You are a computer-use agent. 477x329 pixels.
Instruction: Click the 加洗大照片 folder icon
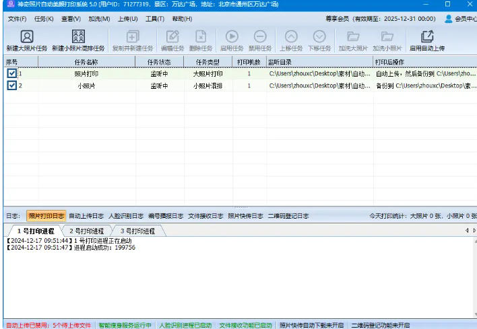(353, 36)
